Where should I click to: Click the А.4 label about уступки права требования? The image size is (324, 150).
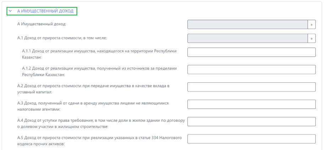(101, 123)
